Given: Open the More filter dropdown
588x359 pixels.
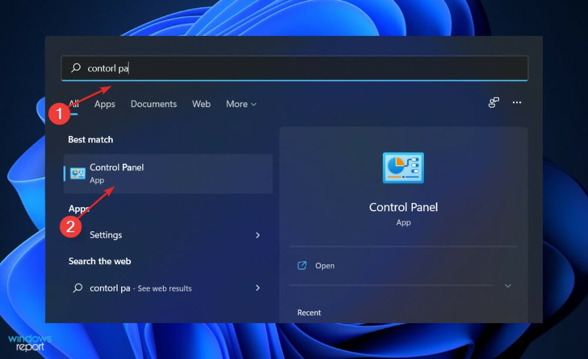Looking at the screenshot, I should [x=241, y=104].
